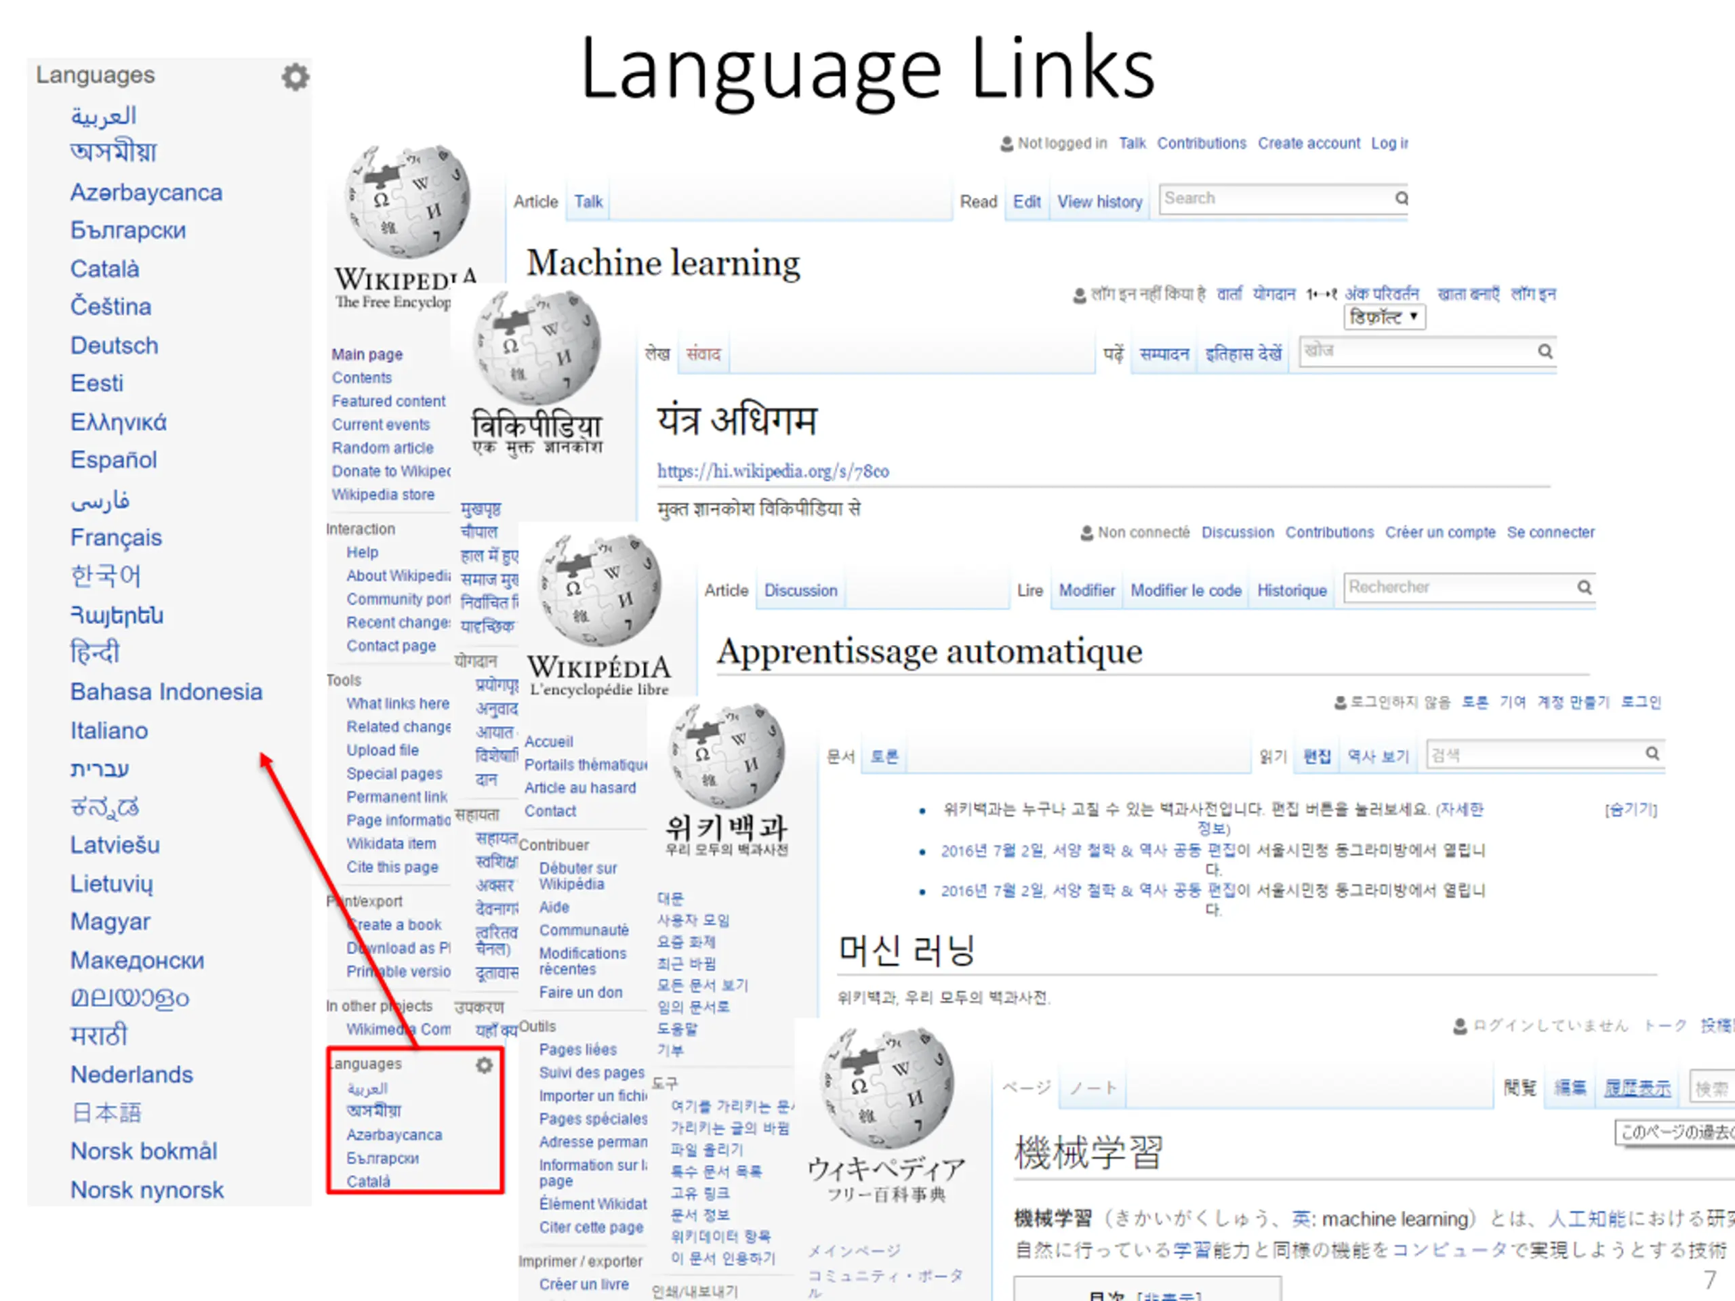Open the Hindi script dropdown below the user links

[x=1385, y=318]
